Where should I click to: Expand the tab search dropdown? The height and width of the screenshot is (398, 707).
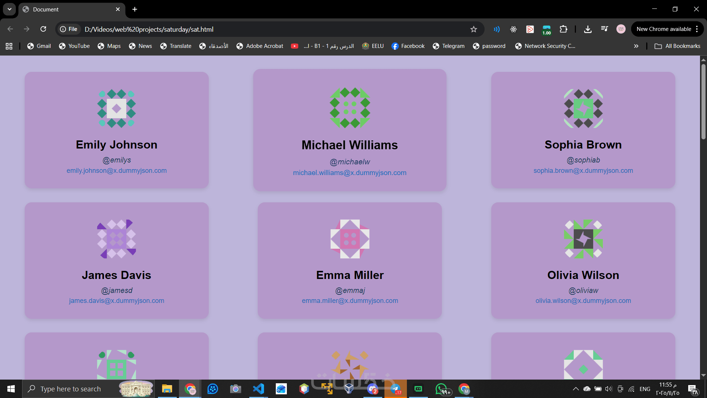[x=9, y=9]
